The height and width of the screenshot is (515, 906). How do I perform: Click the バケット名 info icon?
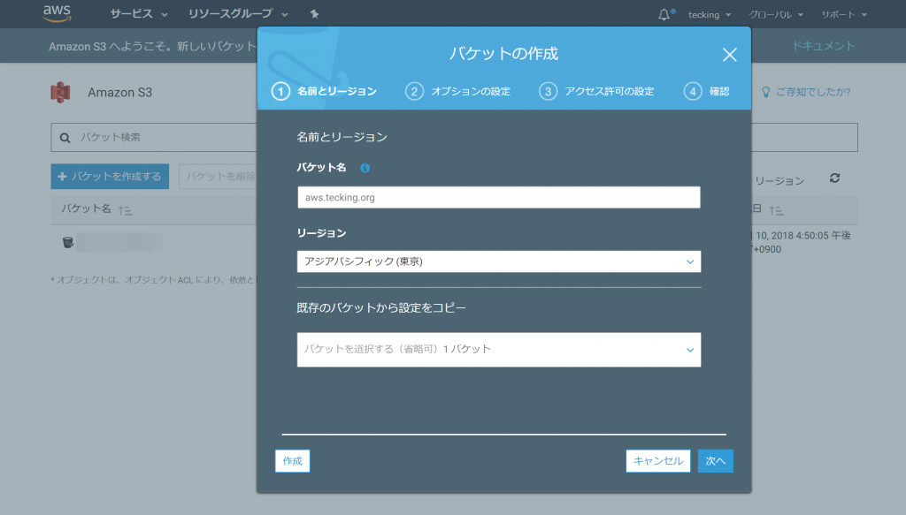365,168
